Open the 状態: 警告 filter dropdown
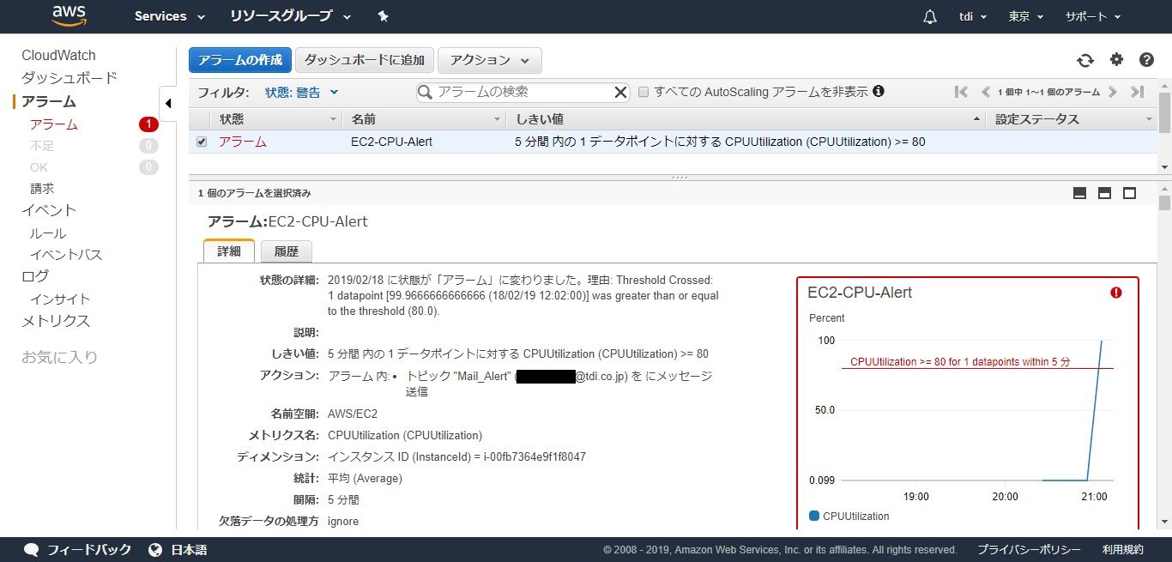This screenshot has width=1172, height=562. 302,92
